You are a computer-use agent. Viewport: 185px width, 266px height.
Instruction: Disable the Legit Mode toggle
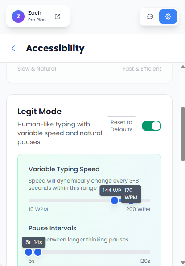pyautogui.click(x=152, y=126)
